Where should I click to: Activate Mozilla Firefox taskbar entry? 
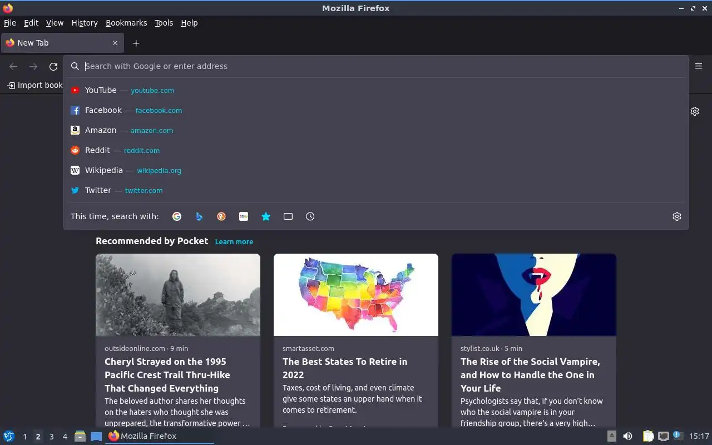tap(160, 436)
